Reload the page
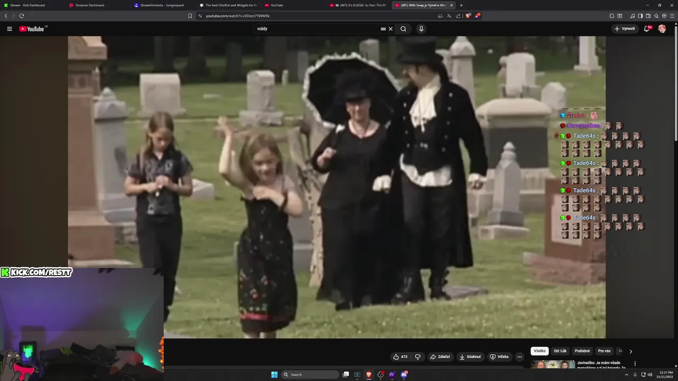The image size is (678, 381). [22, 16]
